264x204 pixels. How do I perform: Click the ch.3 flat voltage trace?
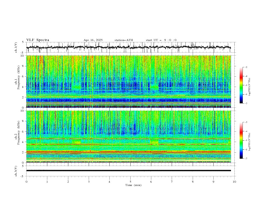pyautogui.click(x=128, y=171)
